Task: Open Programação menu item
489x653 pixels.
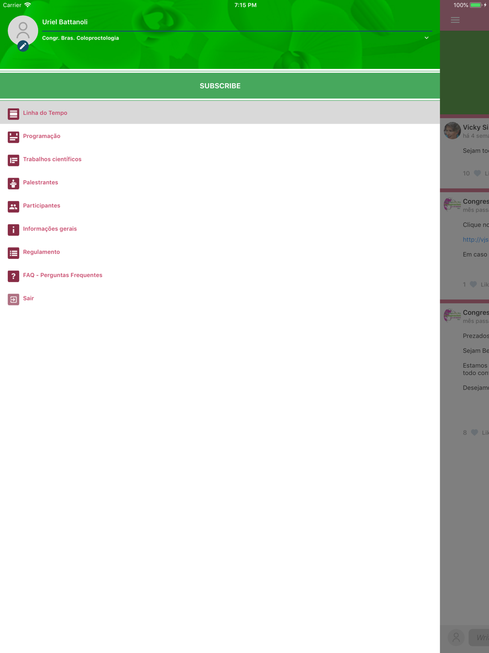Action: (220, 136)
